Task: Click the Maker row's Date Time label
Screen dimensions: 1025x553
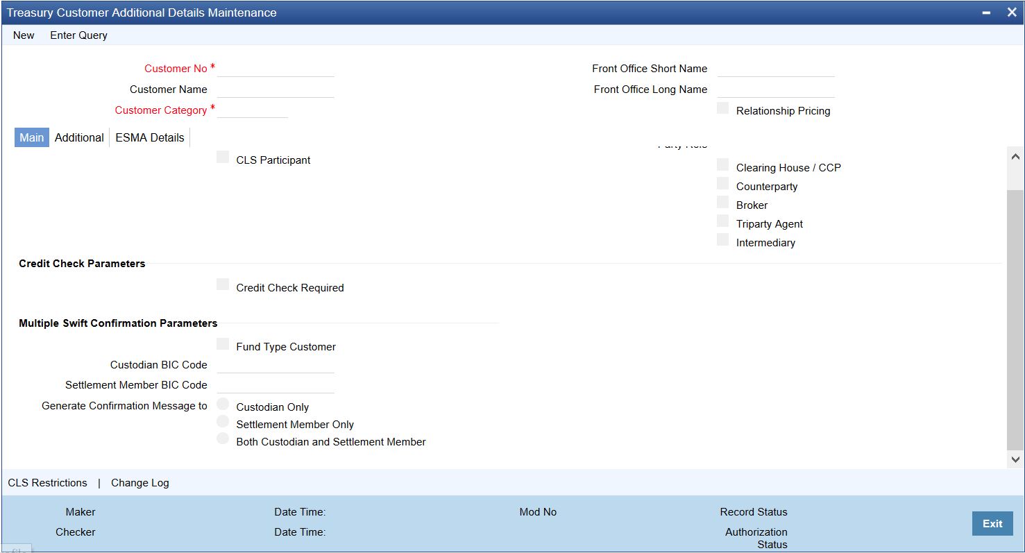Action: pos(300,512)
